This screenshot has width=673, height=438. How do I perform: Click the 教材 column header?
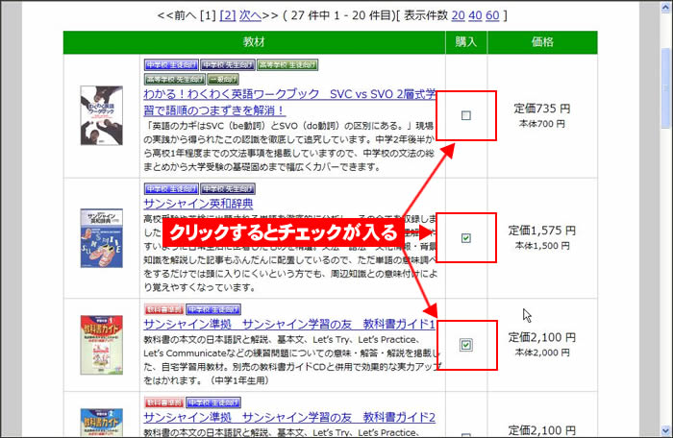coord(254,42)
